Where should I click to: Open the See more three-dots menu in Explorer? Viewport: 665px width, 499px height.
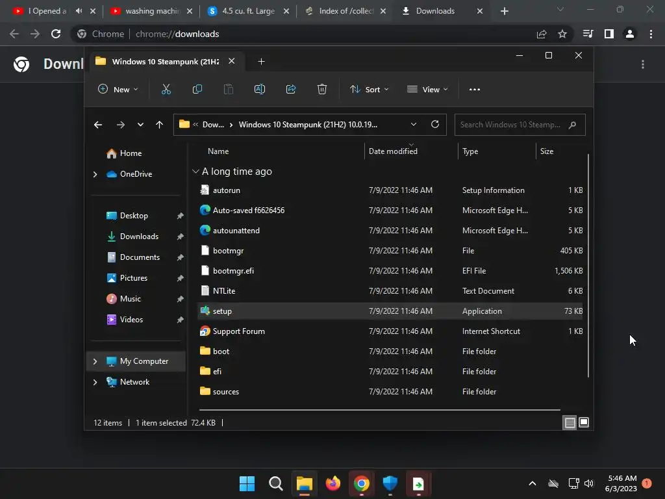pyautogui.click(x=475, y=89)
